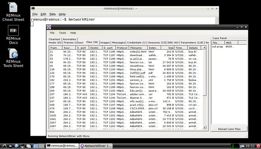Image resolution: width=261 pixels, height=149 pixels.
Task: Open NetworkMiner Tools menu
Action: [x=62, y=33]
